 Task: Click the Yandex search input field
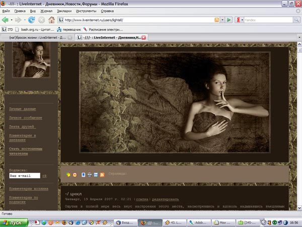268,20
